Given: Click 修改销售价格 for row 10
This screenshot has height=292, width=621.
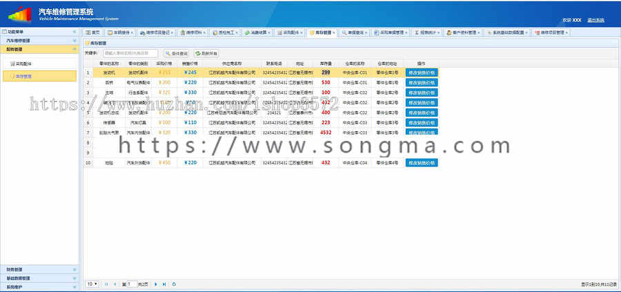Looking at the screenshot, I should (x=422, y=162).
